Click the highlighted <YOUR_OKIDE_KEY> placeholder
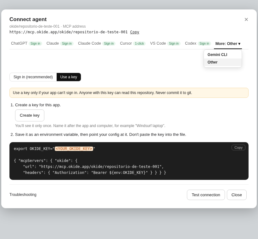 click(x=74, y=149)
